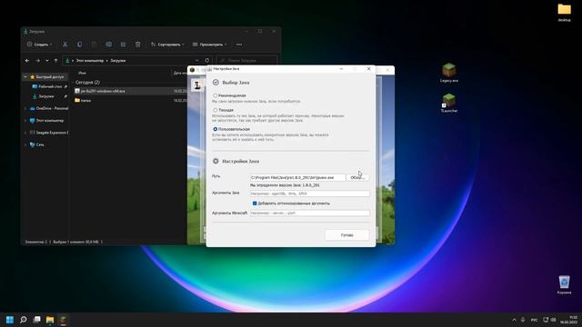Click the Аргументы Java input field
The image size is (582, 327).
pyautogui.click(x=309, y=193)
